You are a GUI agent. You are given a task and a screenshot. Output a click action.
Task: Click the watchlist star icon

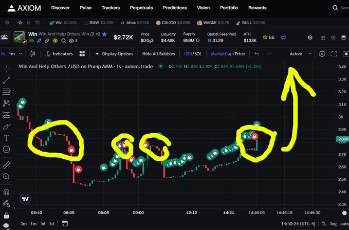(20, 23)
